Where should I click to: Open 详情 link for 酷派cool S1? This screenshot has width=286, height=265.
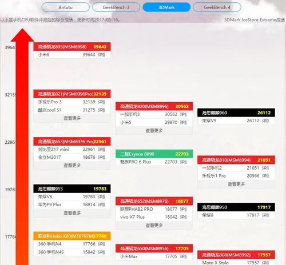(101, 110)
